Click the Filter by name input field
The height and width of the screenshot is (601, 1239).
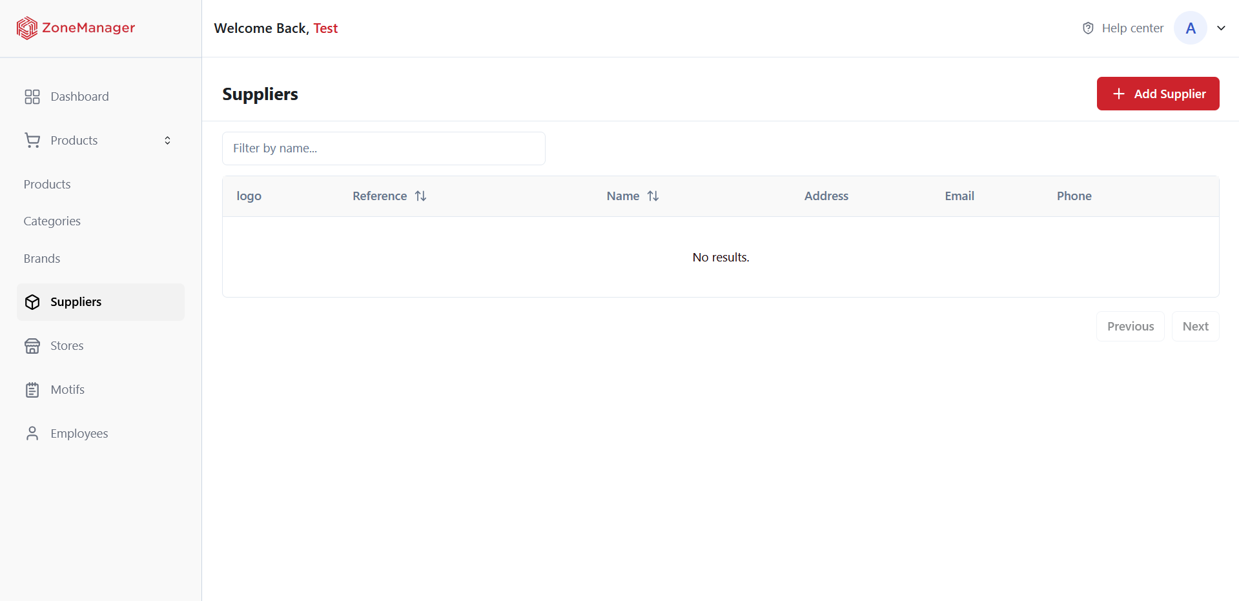(384, 148)
